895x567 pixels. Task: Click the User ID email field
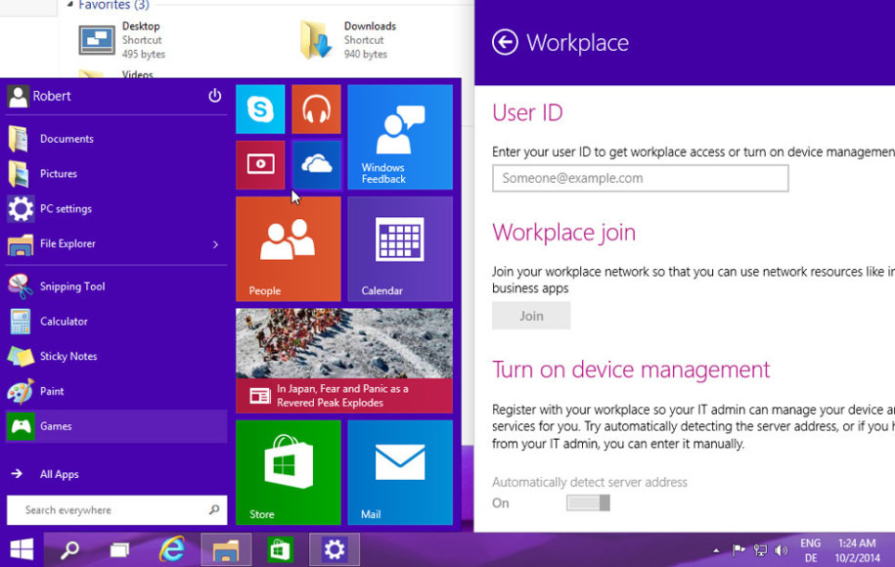[641, 178]
